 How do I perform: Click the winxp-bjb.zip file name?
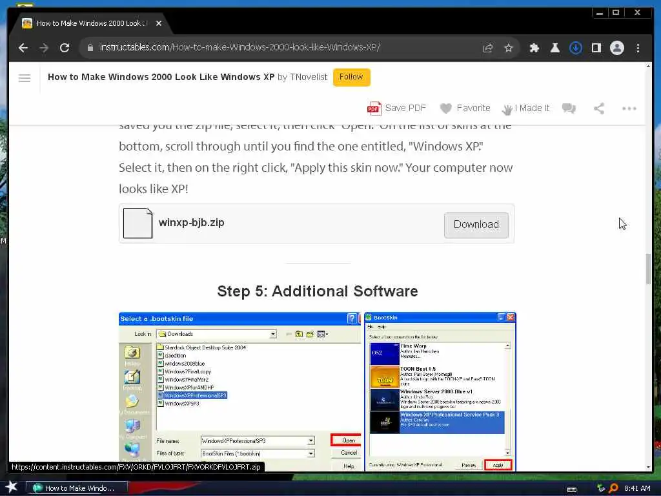pos(191,222)
